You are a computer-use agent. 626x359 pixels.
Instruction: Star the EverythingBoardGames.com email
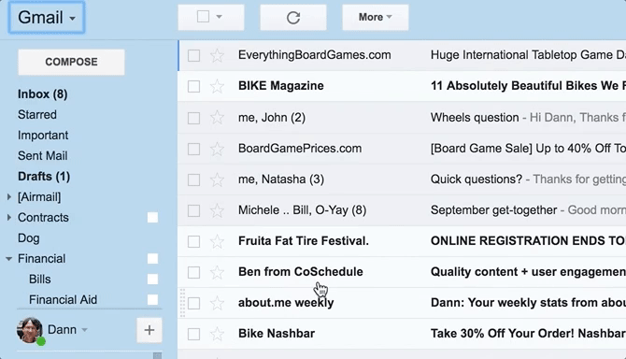click(217, 55)
